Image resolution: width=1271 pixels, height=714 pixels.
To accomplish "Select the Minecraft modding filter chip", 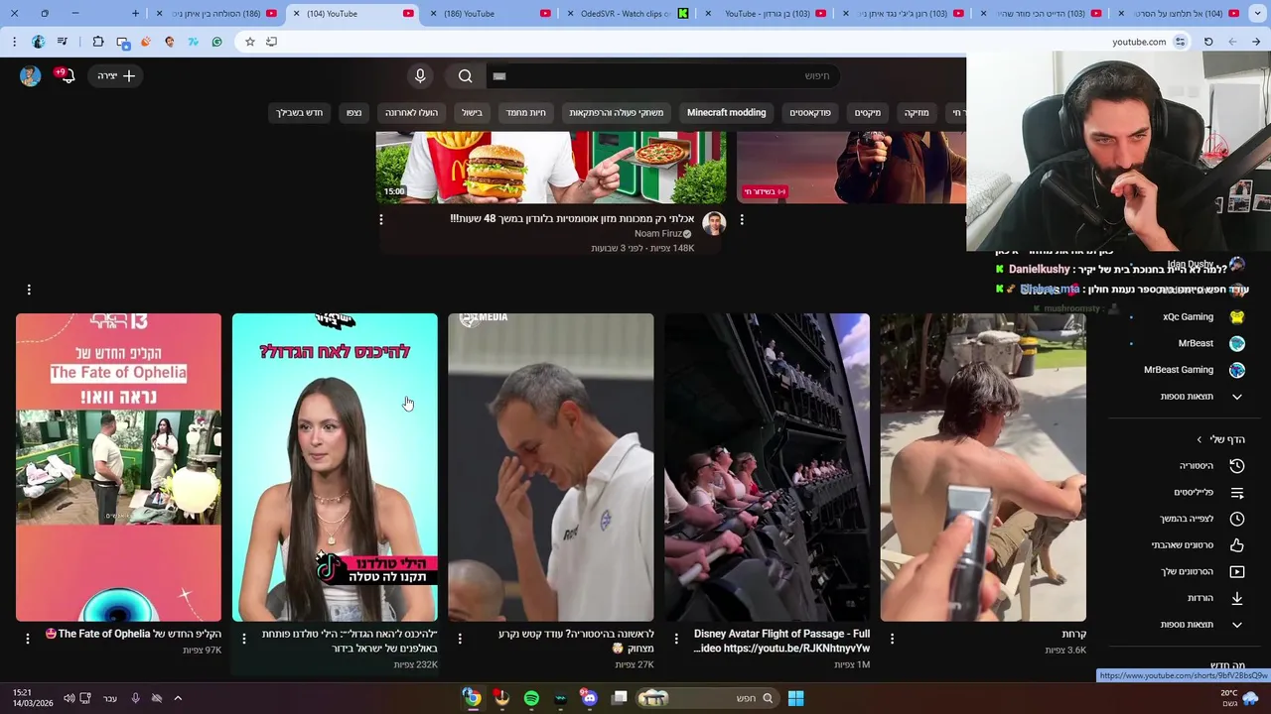I will [x=726, y=113].
